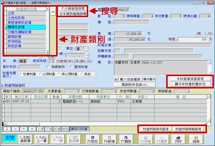Click the F8 存檔 save button
215x146 pixels.
[x=146, y=139]
